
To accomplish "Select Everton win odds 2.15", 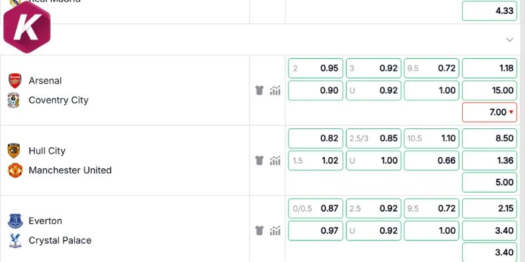I will pyautogui.click(x=490, y=208).
